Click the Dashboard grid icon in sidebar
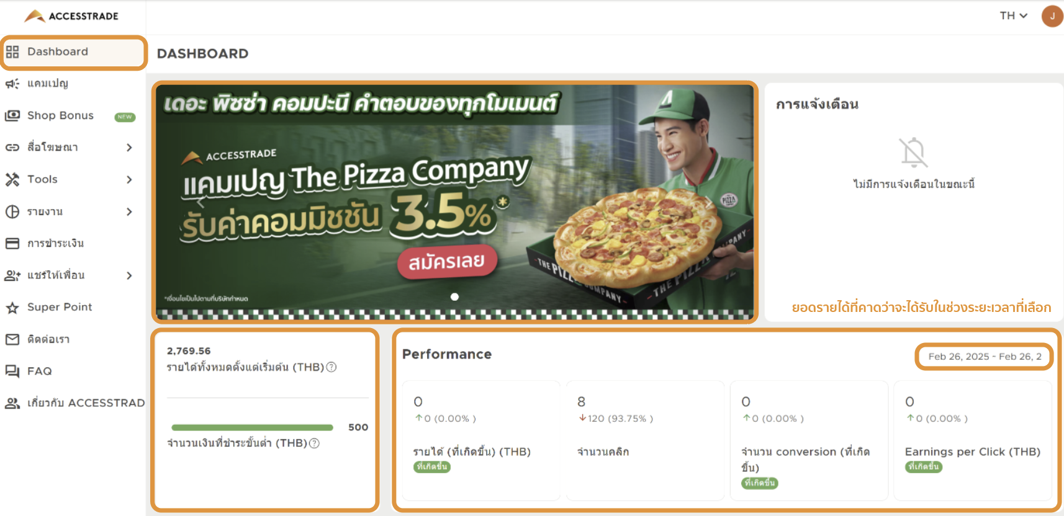The image size is (1064, 516). 12,52
